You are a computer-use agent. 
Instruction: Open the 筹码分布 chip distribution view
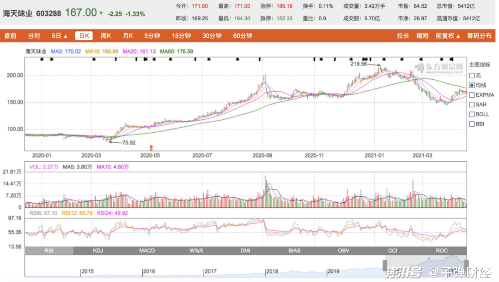(479, 36)
